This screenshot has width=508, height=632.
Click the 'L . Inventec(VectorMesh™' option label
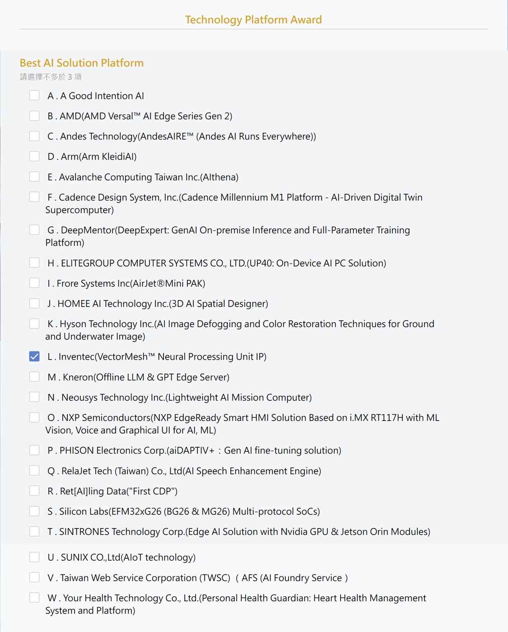(157, 357)
